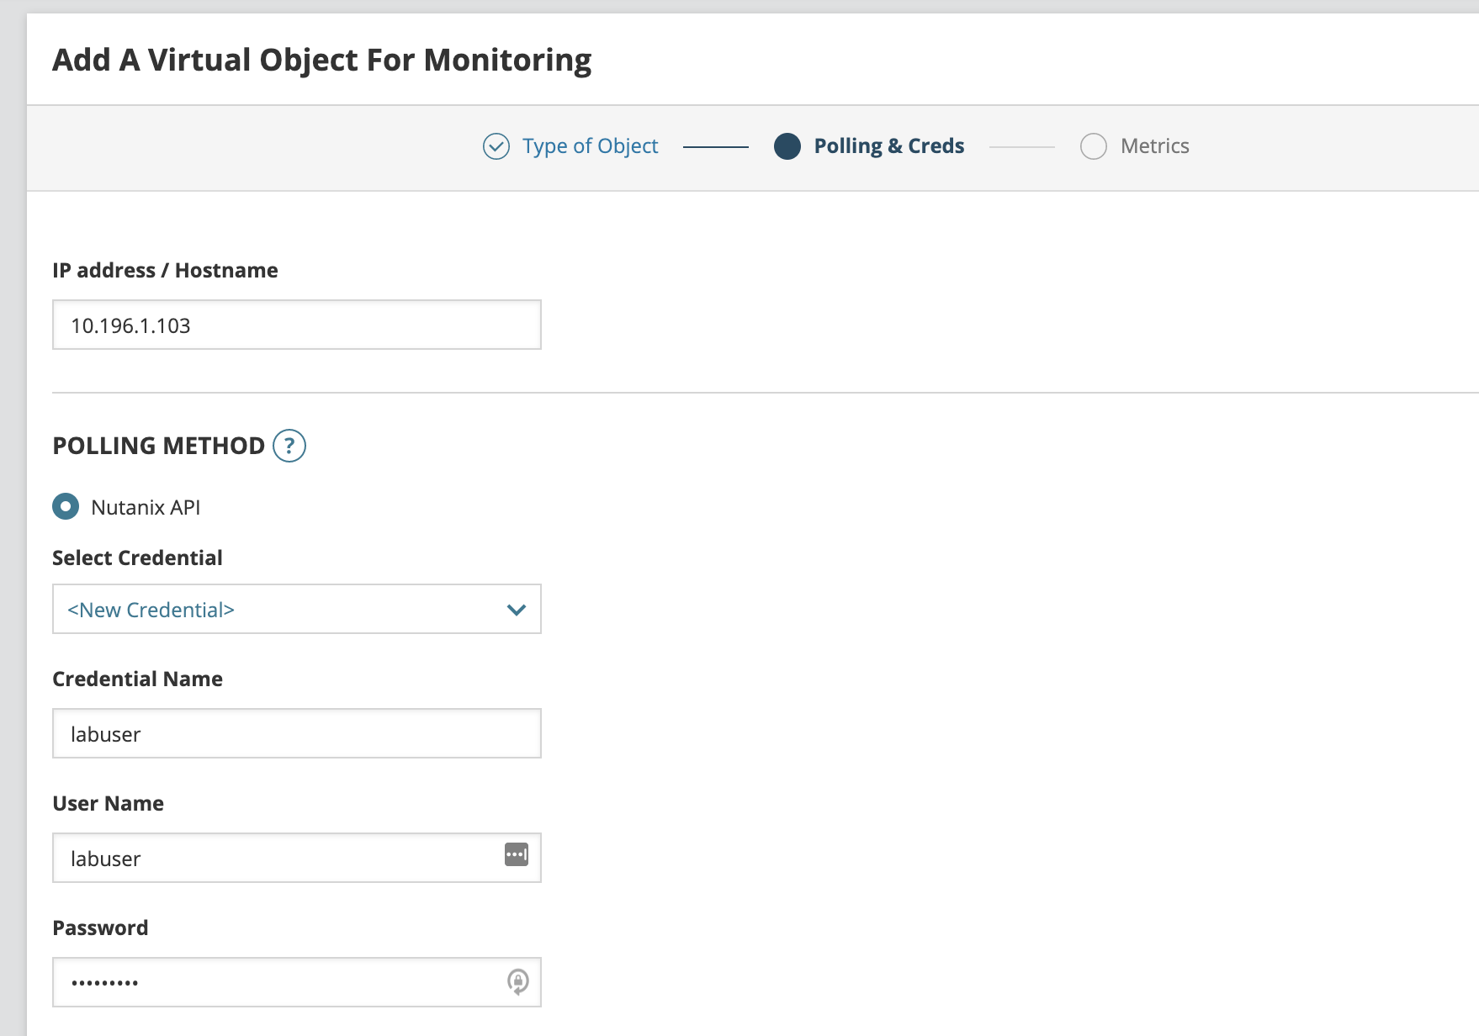Screen dimensions: 1479x1036
Task: Switch to the Metrics step
Action: [1154, 146]
